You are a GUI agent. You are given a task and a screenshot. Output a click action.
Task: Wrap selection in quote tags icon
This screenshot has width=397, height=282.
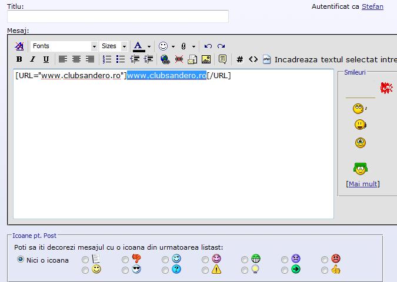pyautogui.click(x=222, y=59)
